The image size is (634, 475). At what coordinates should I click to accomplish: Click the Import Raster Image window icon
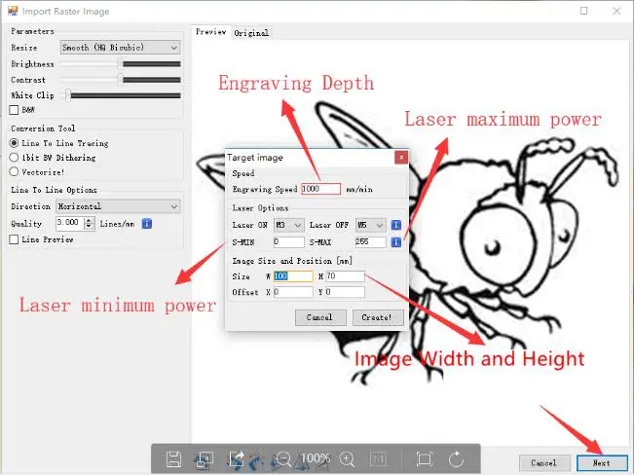(x=13, y=11)
